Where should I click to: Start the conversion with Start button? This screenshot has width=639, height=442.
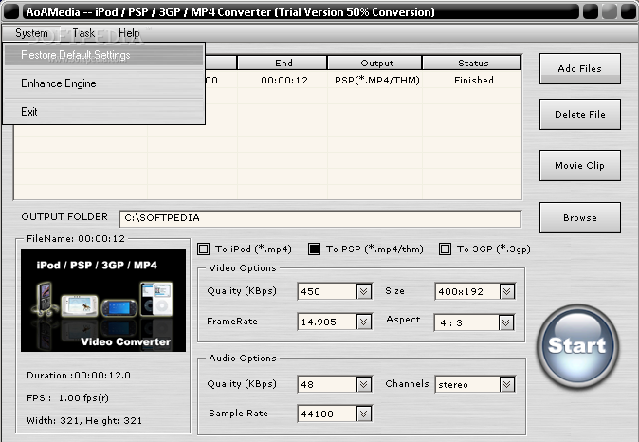(x=577, y=346)
